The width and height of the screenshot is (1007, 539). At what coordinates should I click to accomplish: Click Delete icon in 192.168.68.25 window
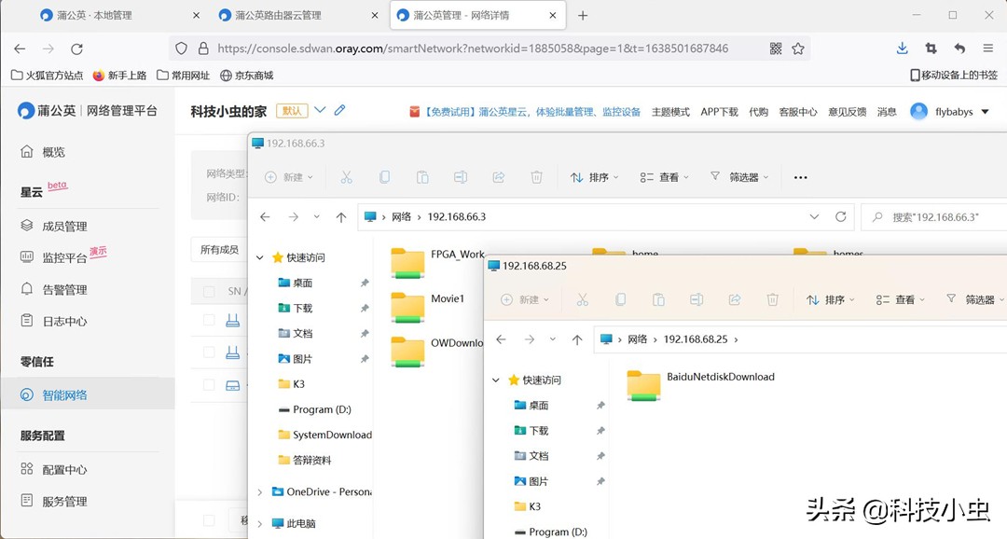(773, 299)
